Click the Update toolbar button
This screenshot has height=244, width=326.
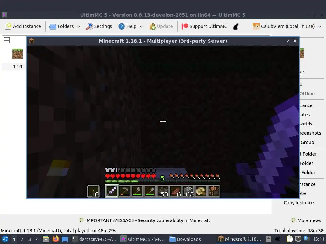[161, 26]
